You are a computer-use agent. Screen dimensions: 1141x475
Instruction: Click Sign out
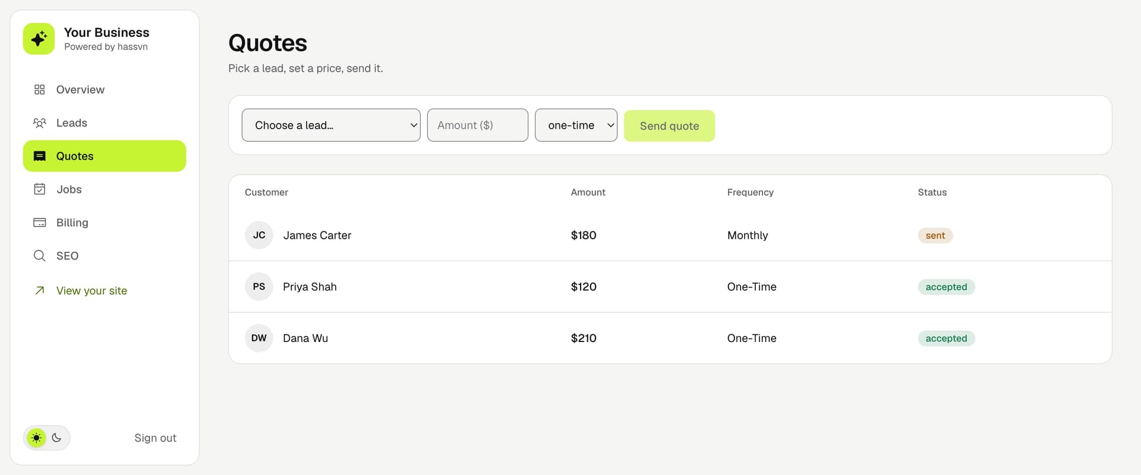(155, 438)
